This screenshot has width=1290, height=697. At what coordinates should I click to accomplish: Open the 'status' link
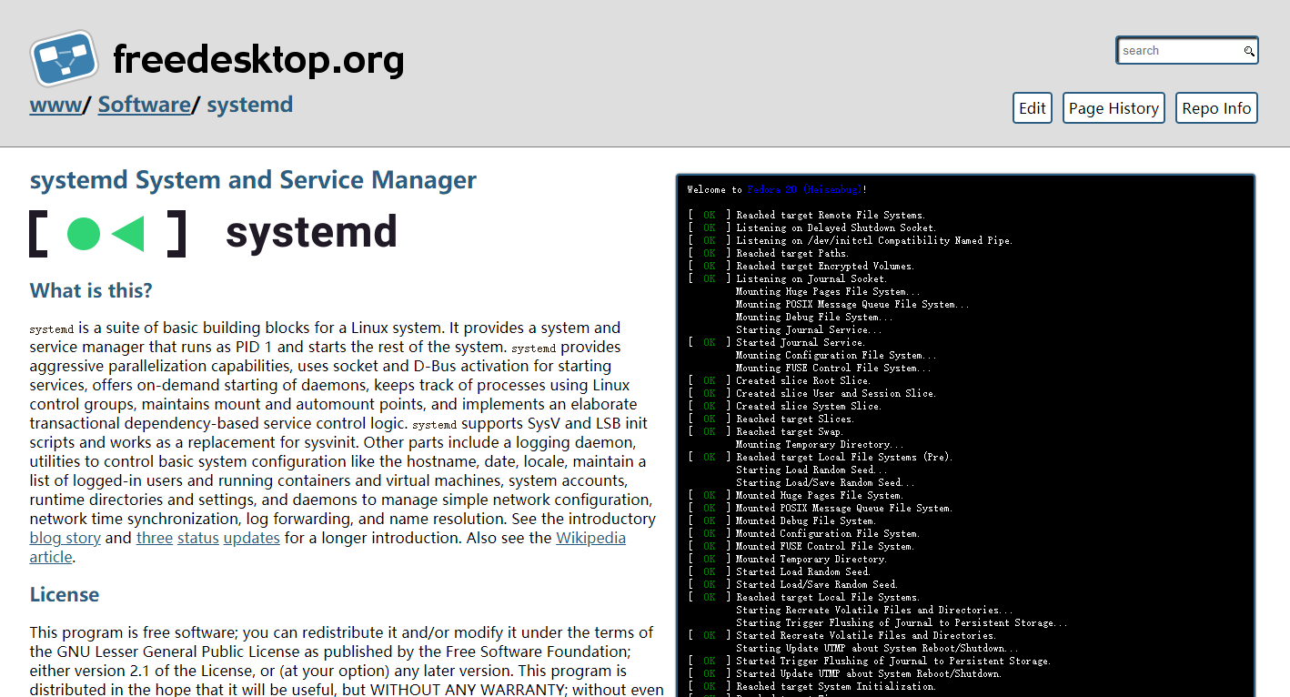197,538
